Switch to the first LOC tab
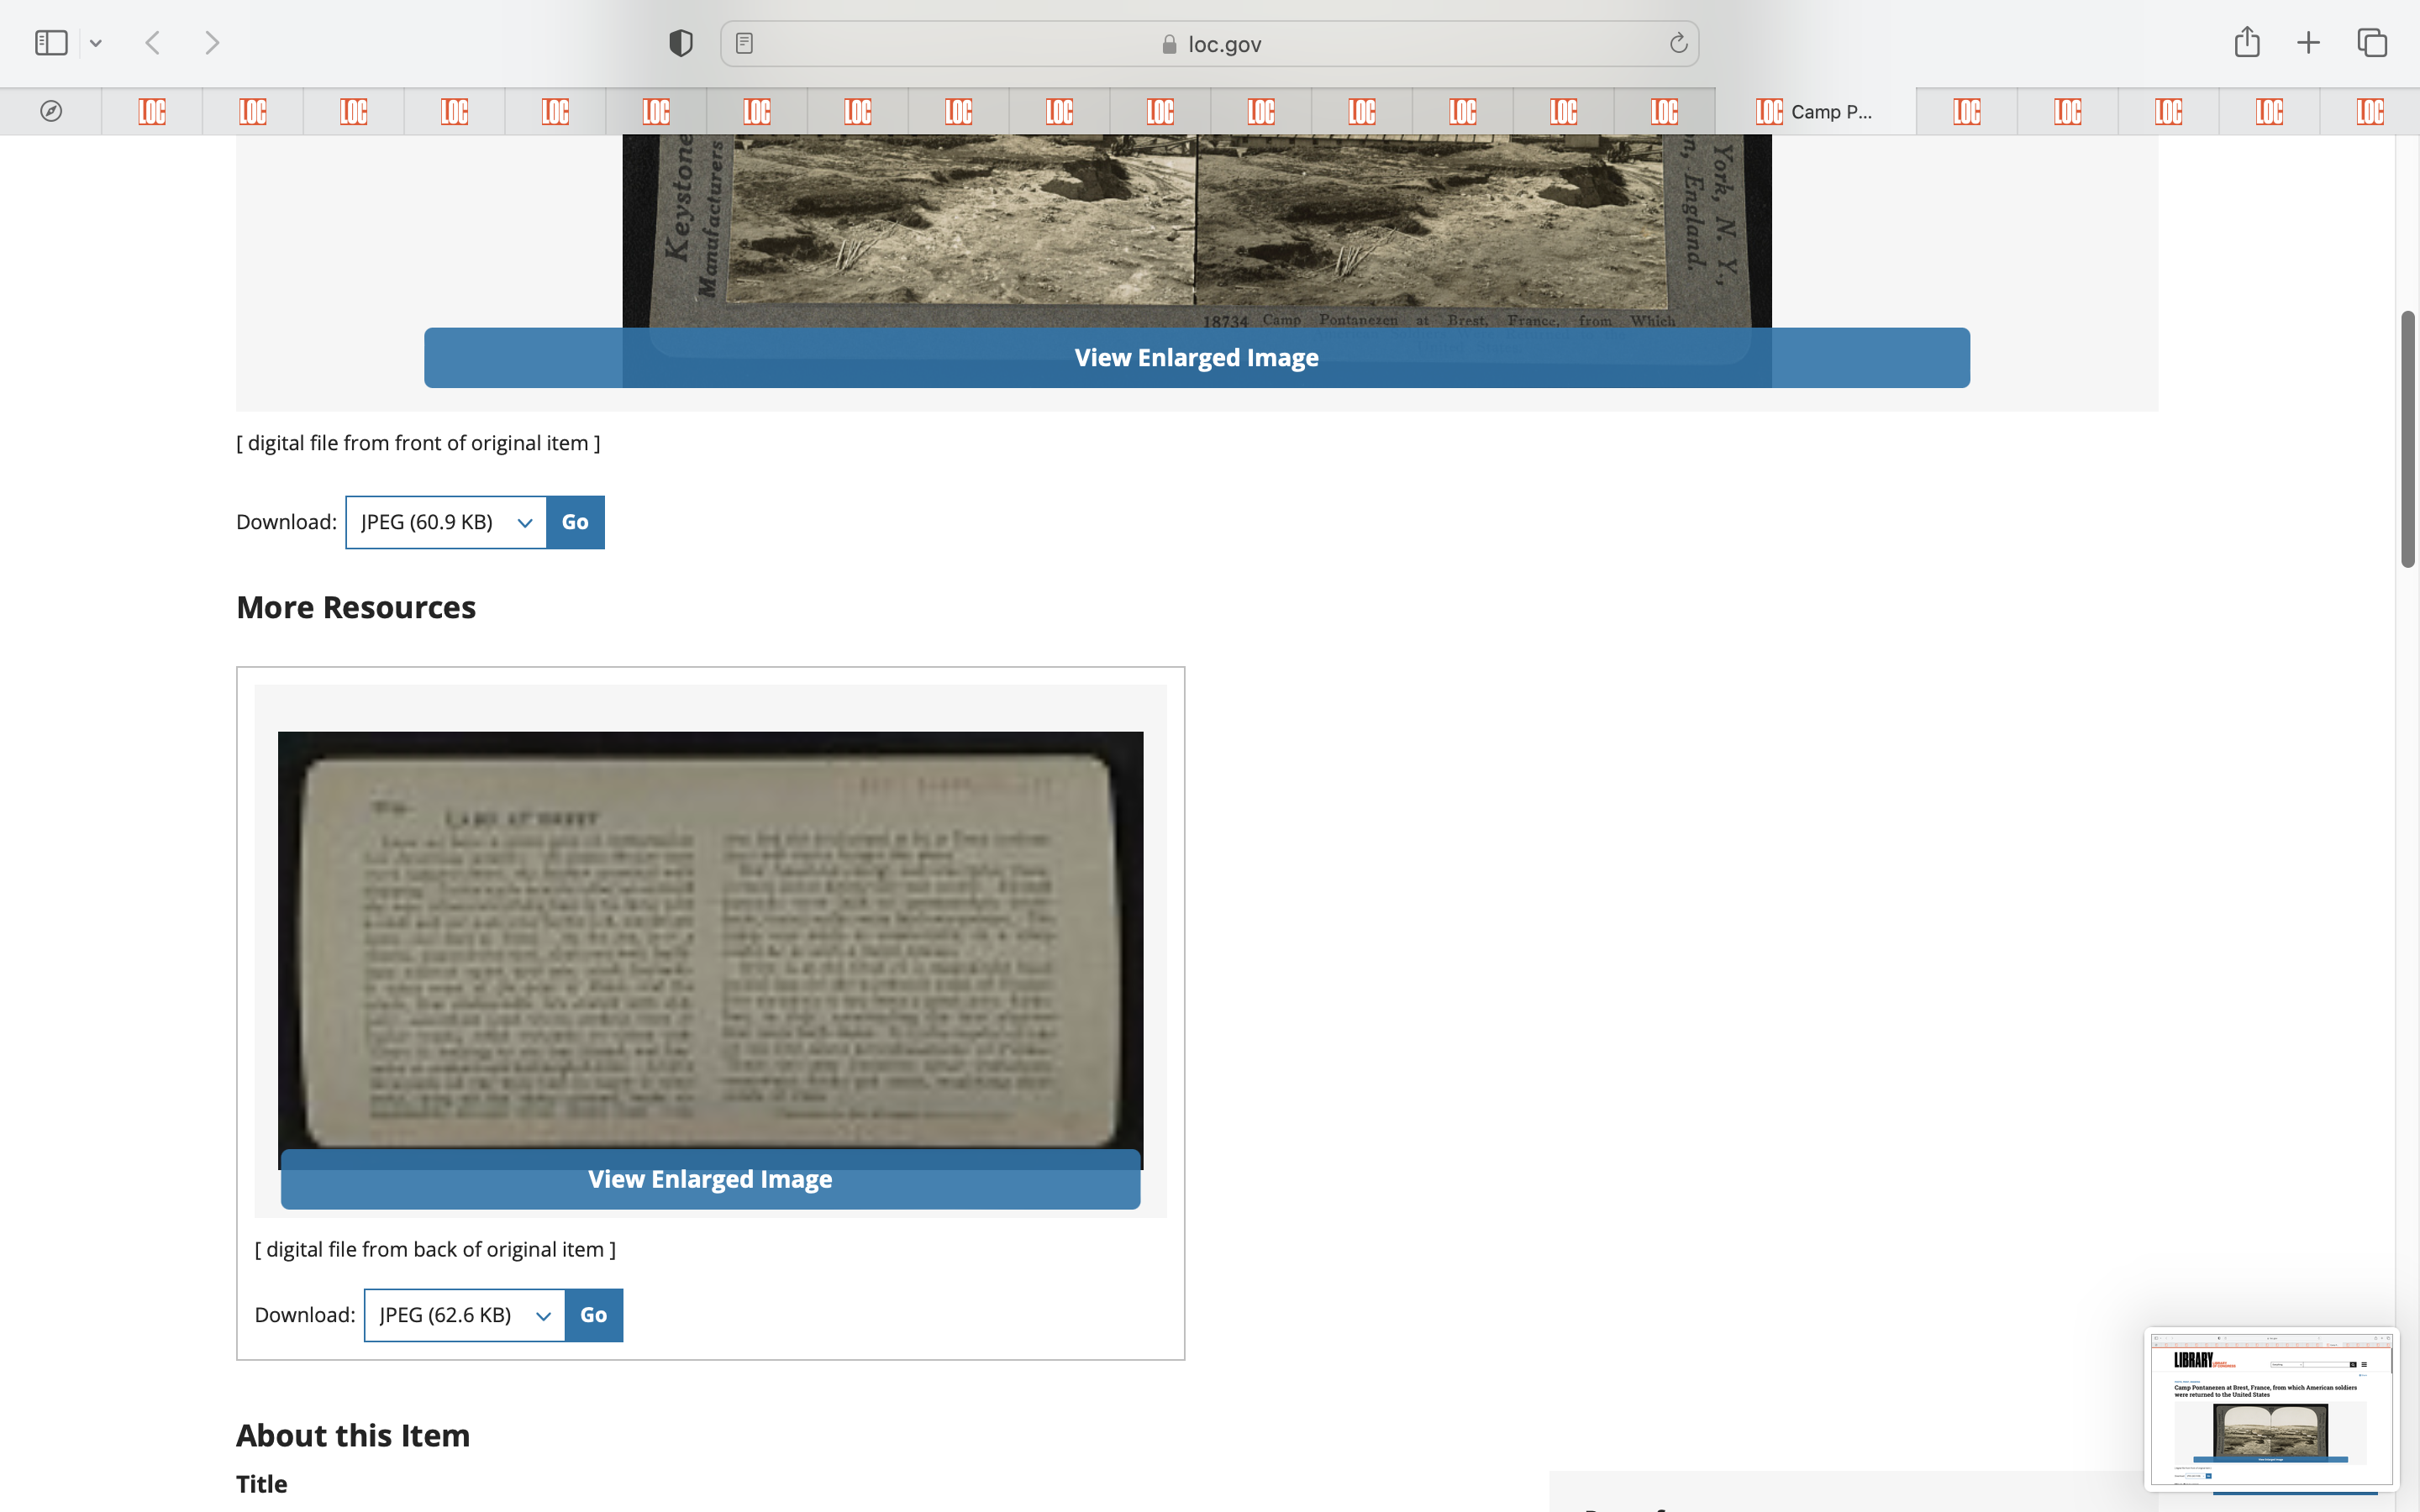 pos(152,111)
